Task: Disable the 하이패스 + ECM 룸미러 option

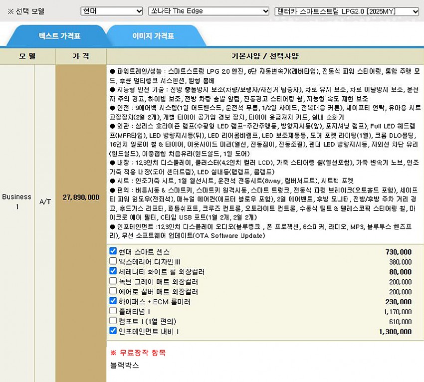Action: coord(113,301)
